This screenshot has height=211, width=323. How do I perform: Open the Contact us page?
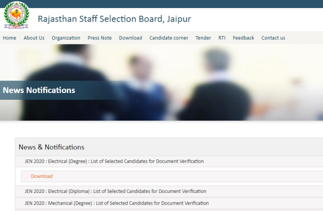click(x=273, y=38)
